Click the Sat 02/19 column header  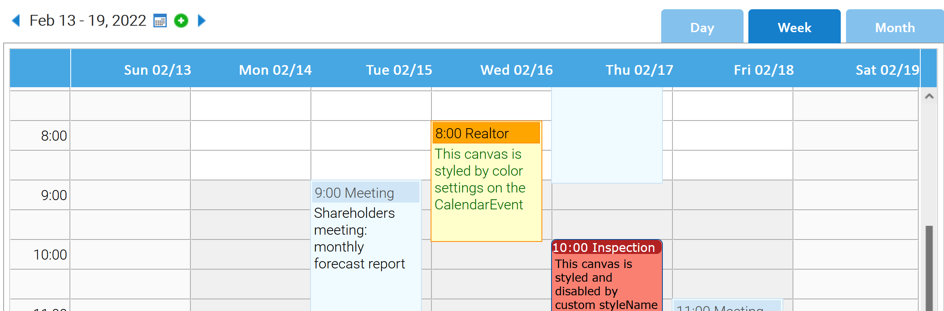pos(887,70)
